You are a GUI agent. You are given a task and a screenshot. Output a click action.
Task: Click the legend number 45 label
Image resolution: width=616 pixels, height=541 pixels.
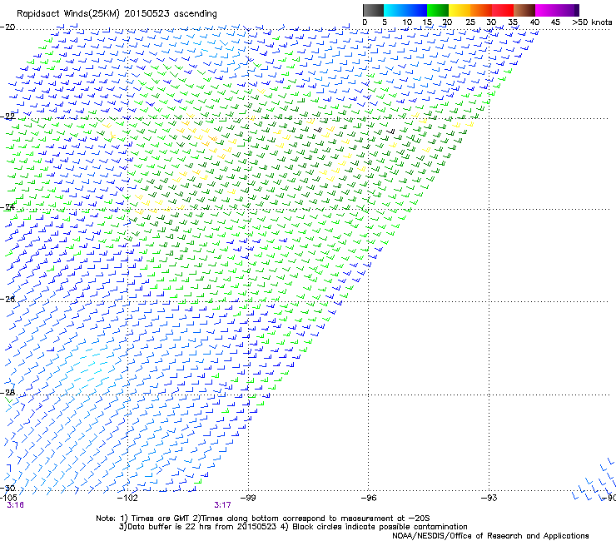[x=555, y=22]
